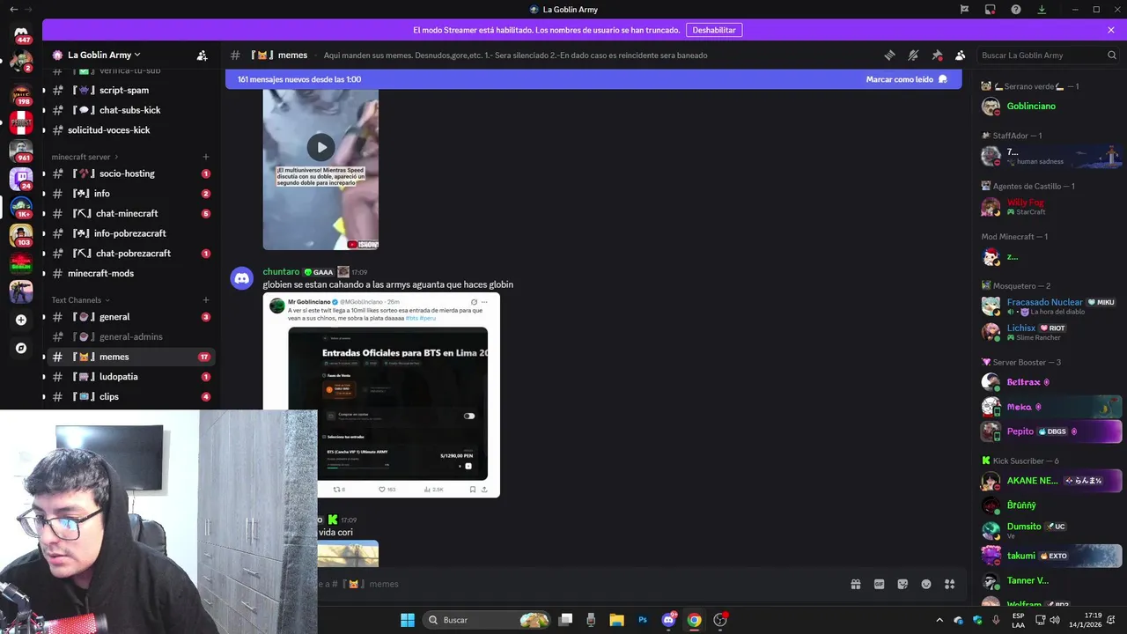The height and width of the screenshot is (634, 1127).
Task: Dismiss the streamer mode banner
Action: (x=1111, y=30)
